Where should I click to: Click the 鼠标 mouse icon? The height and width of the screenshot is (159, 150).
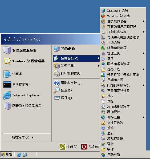point(103,101)
